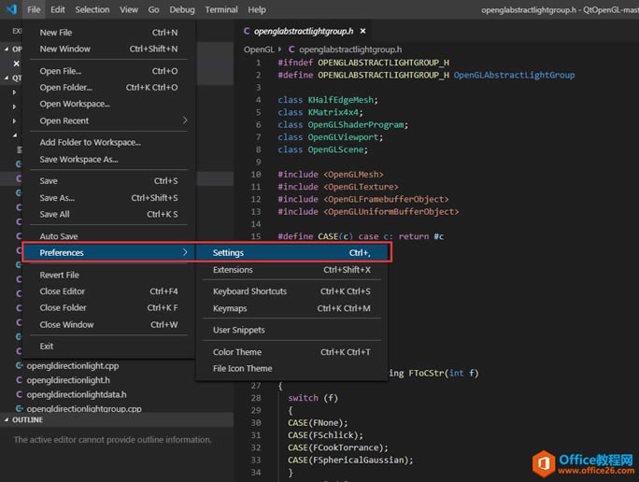
Task: Open the File menu
Action: point(34,9)
